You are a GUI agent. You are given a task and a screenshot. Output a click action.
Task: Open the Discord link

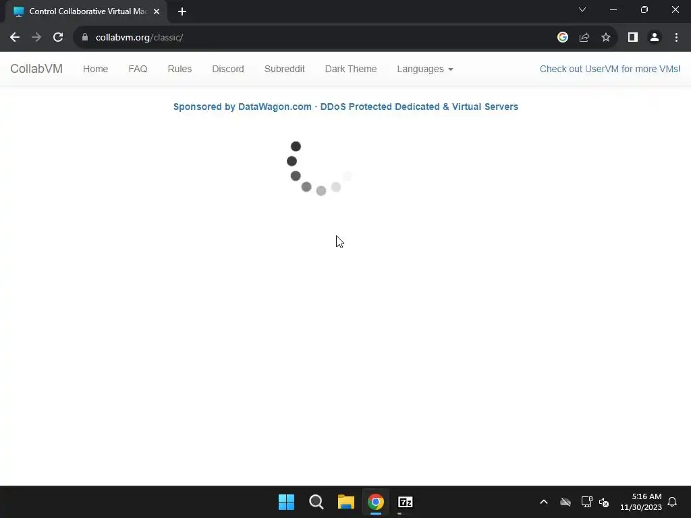228,69
